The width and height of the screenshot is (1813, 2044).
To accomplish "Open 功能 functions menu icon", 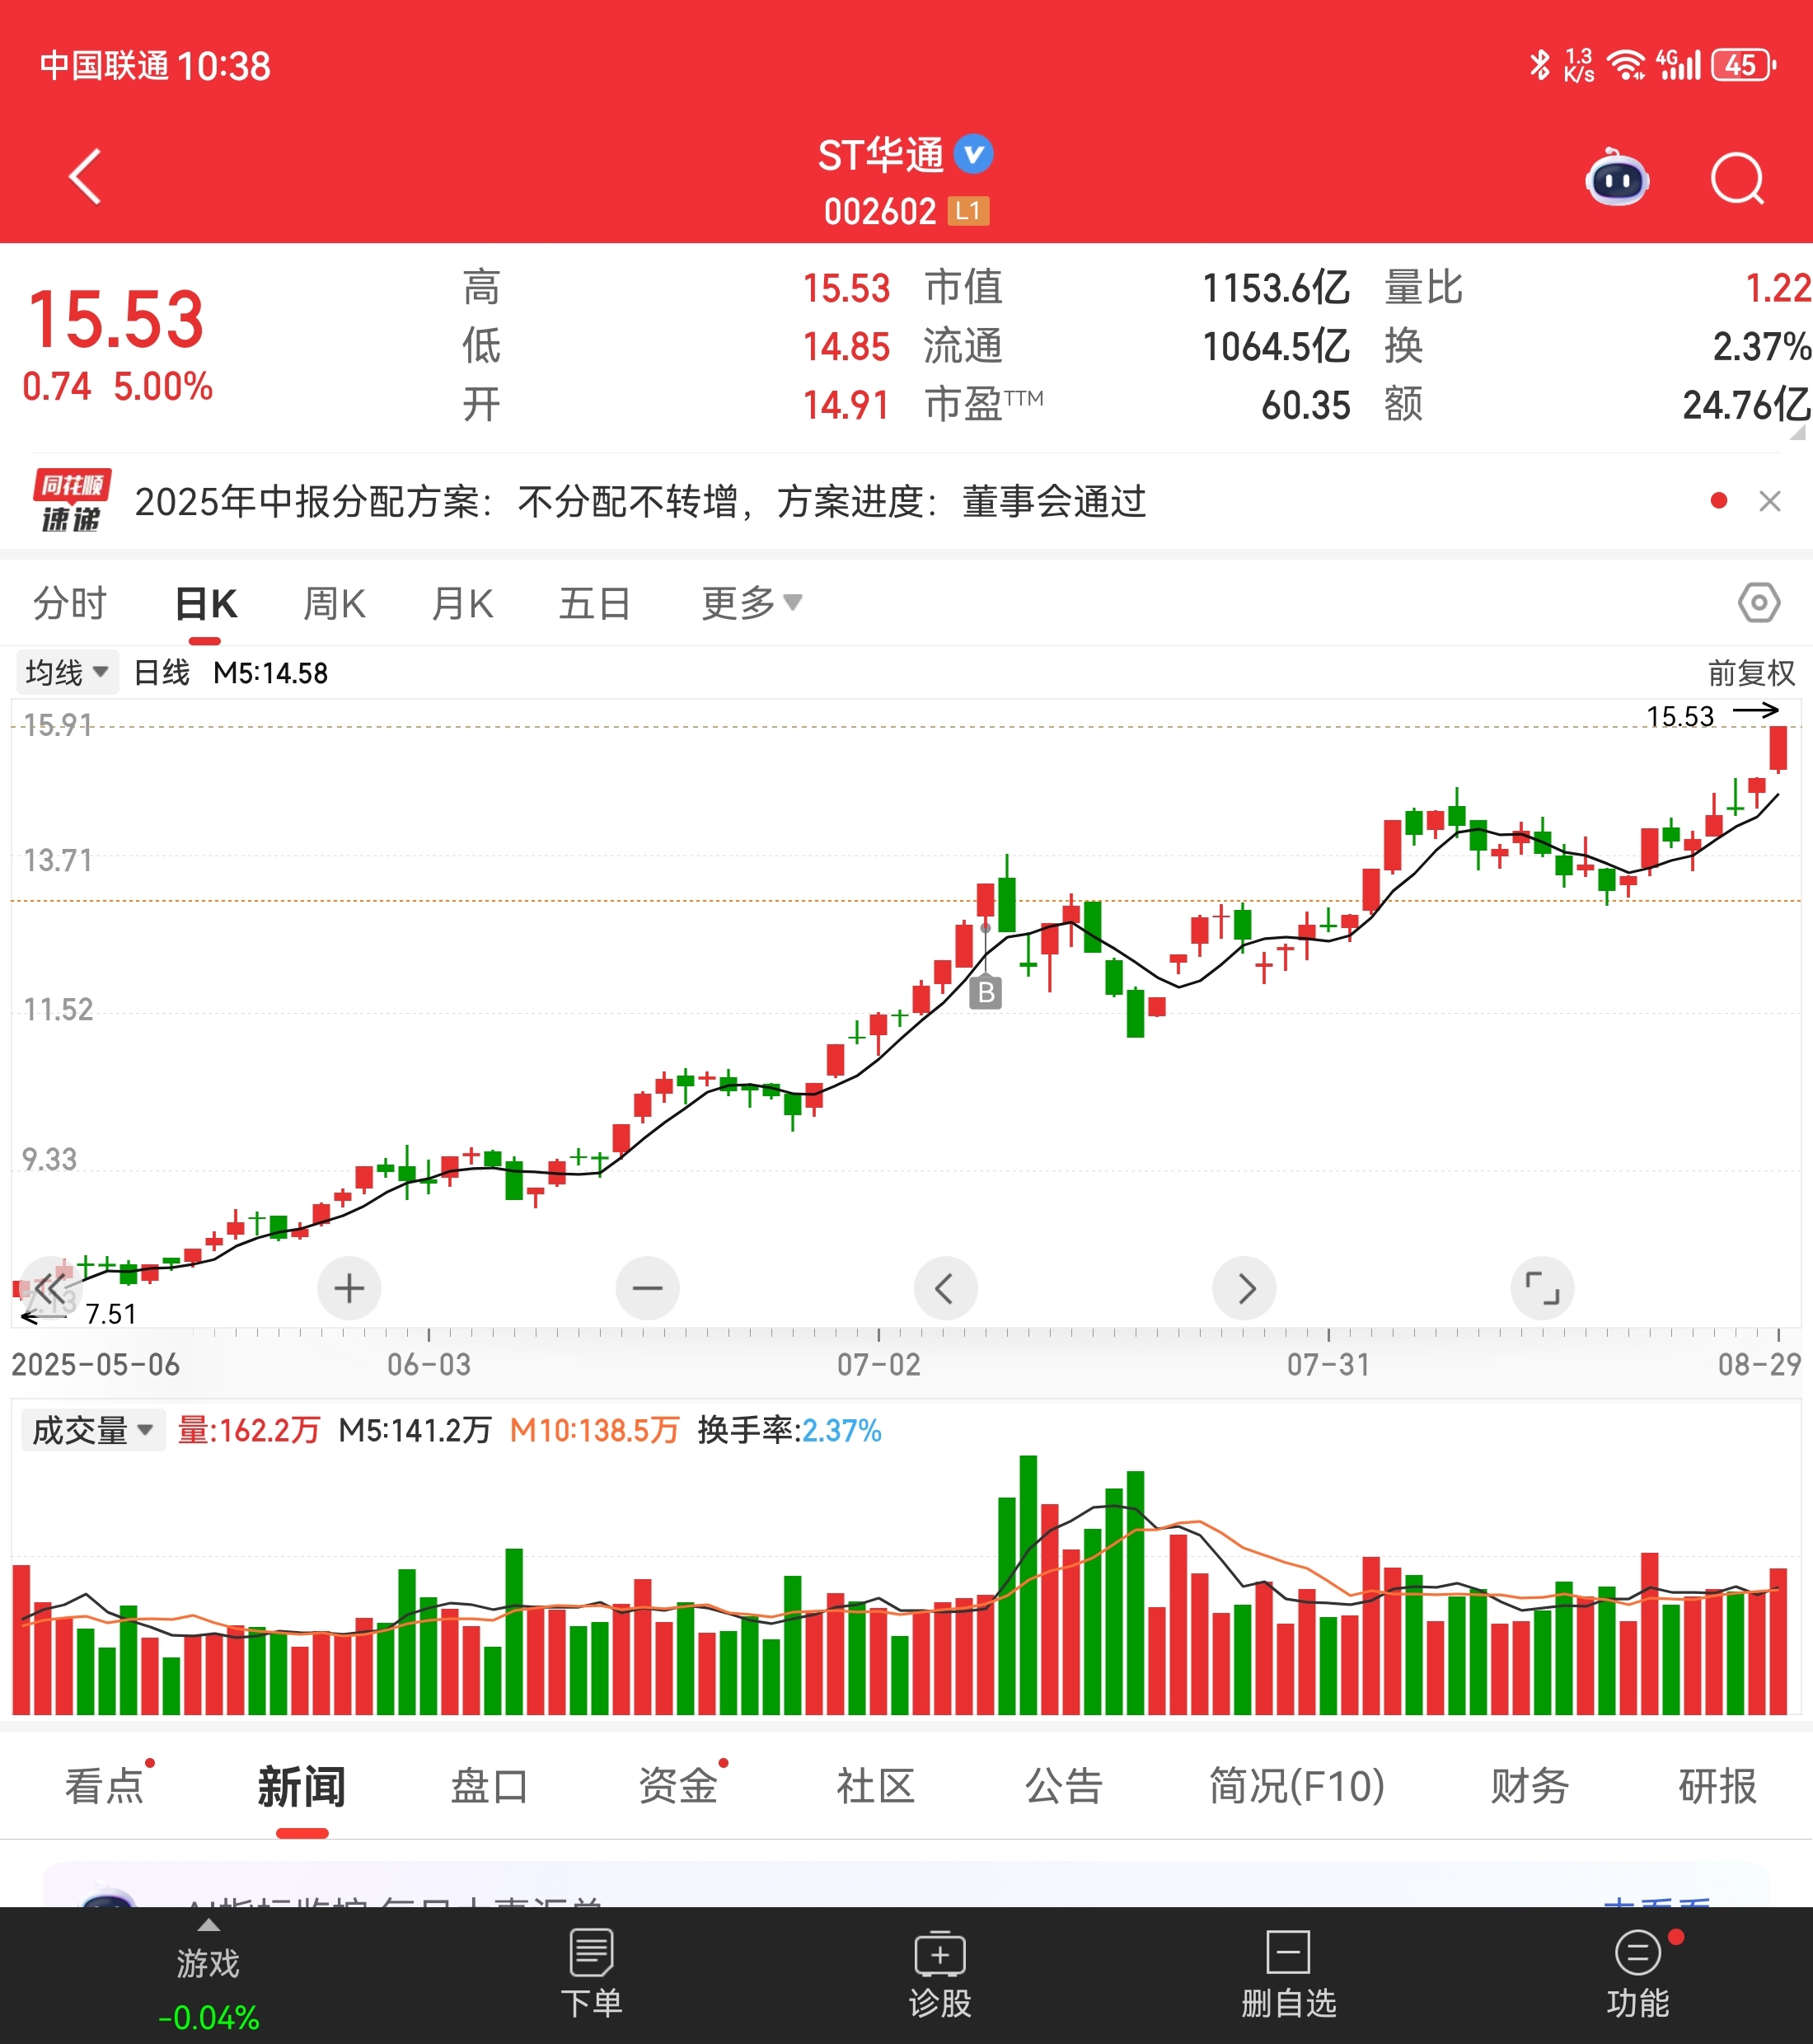I will 1637,1974.
